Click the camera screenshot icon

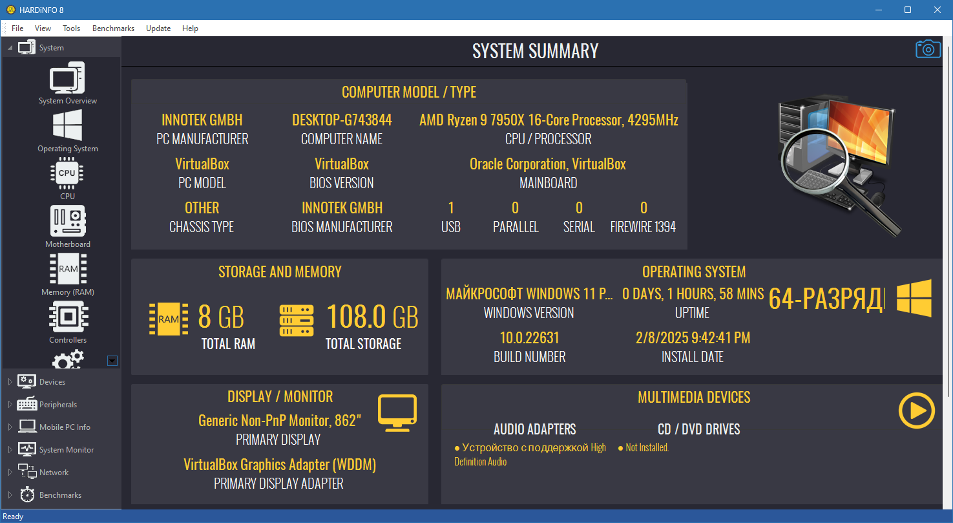[x=928, y=49]
